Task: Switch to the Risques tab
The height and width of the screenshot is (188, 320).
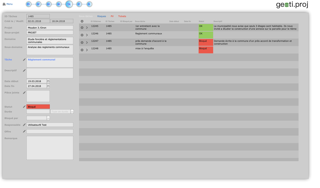Action: [102, 16]
